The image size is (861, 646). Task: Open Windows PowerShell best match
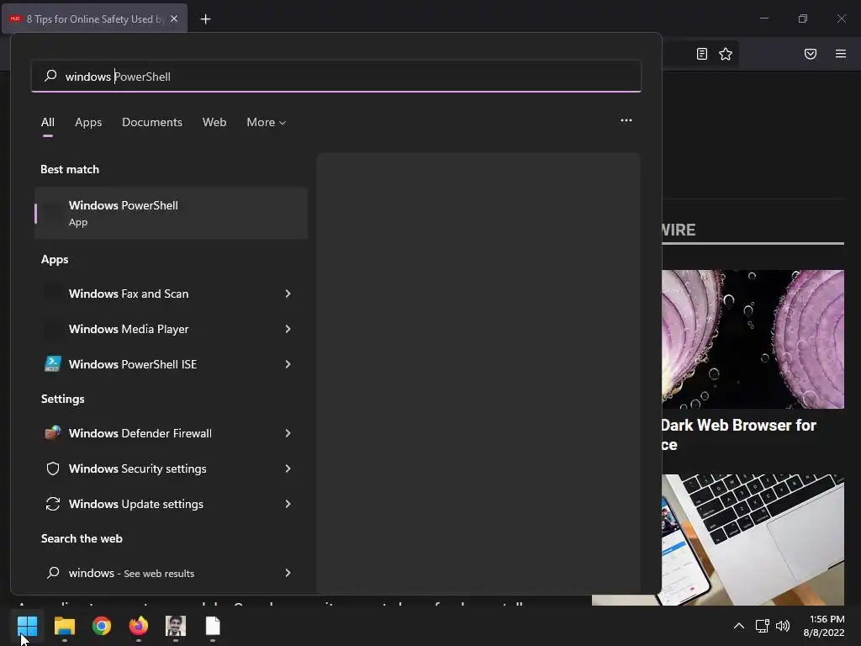pyautogui.click(x=171, y=213)
